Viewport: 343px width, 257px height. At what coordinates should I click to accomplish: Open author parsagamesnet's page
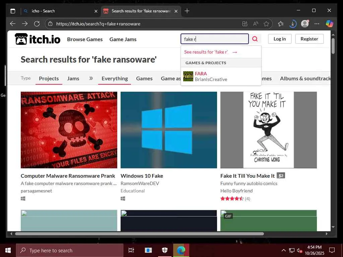36,191
